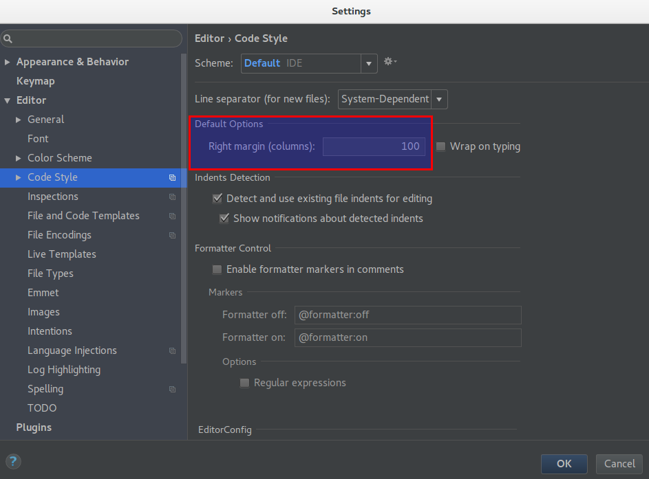Disable Detect and use existing file indents
Image resolution: width=649 pixels, height=479 pixels.
tap(217, 198)
